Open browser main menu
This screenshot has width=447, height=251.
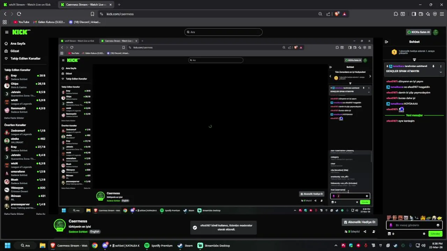[x=442, y=14]
